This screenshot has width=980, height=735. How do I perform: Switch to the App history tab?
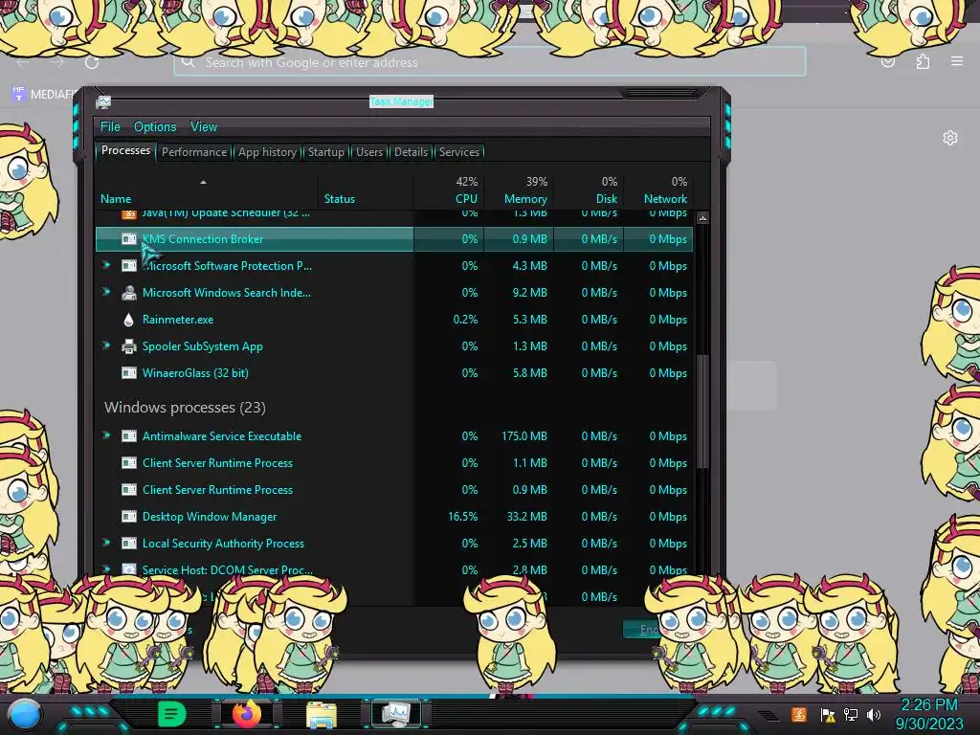(x=268, y=152)
